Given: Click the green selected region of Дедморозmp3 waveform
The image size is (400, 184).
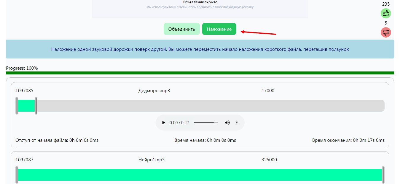Looking at the screenshot, I should click(26, 105).
